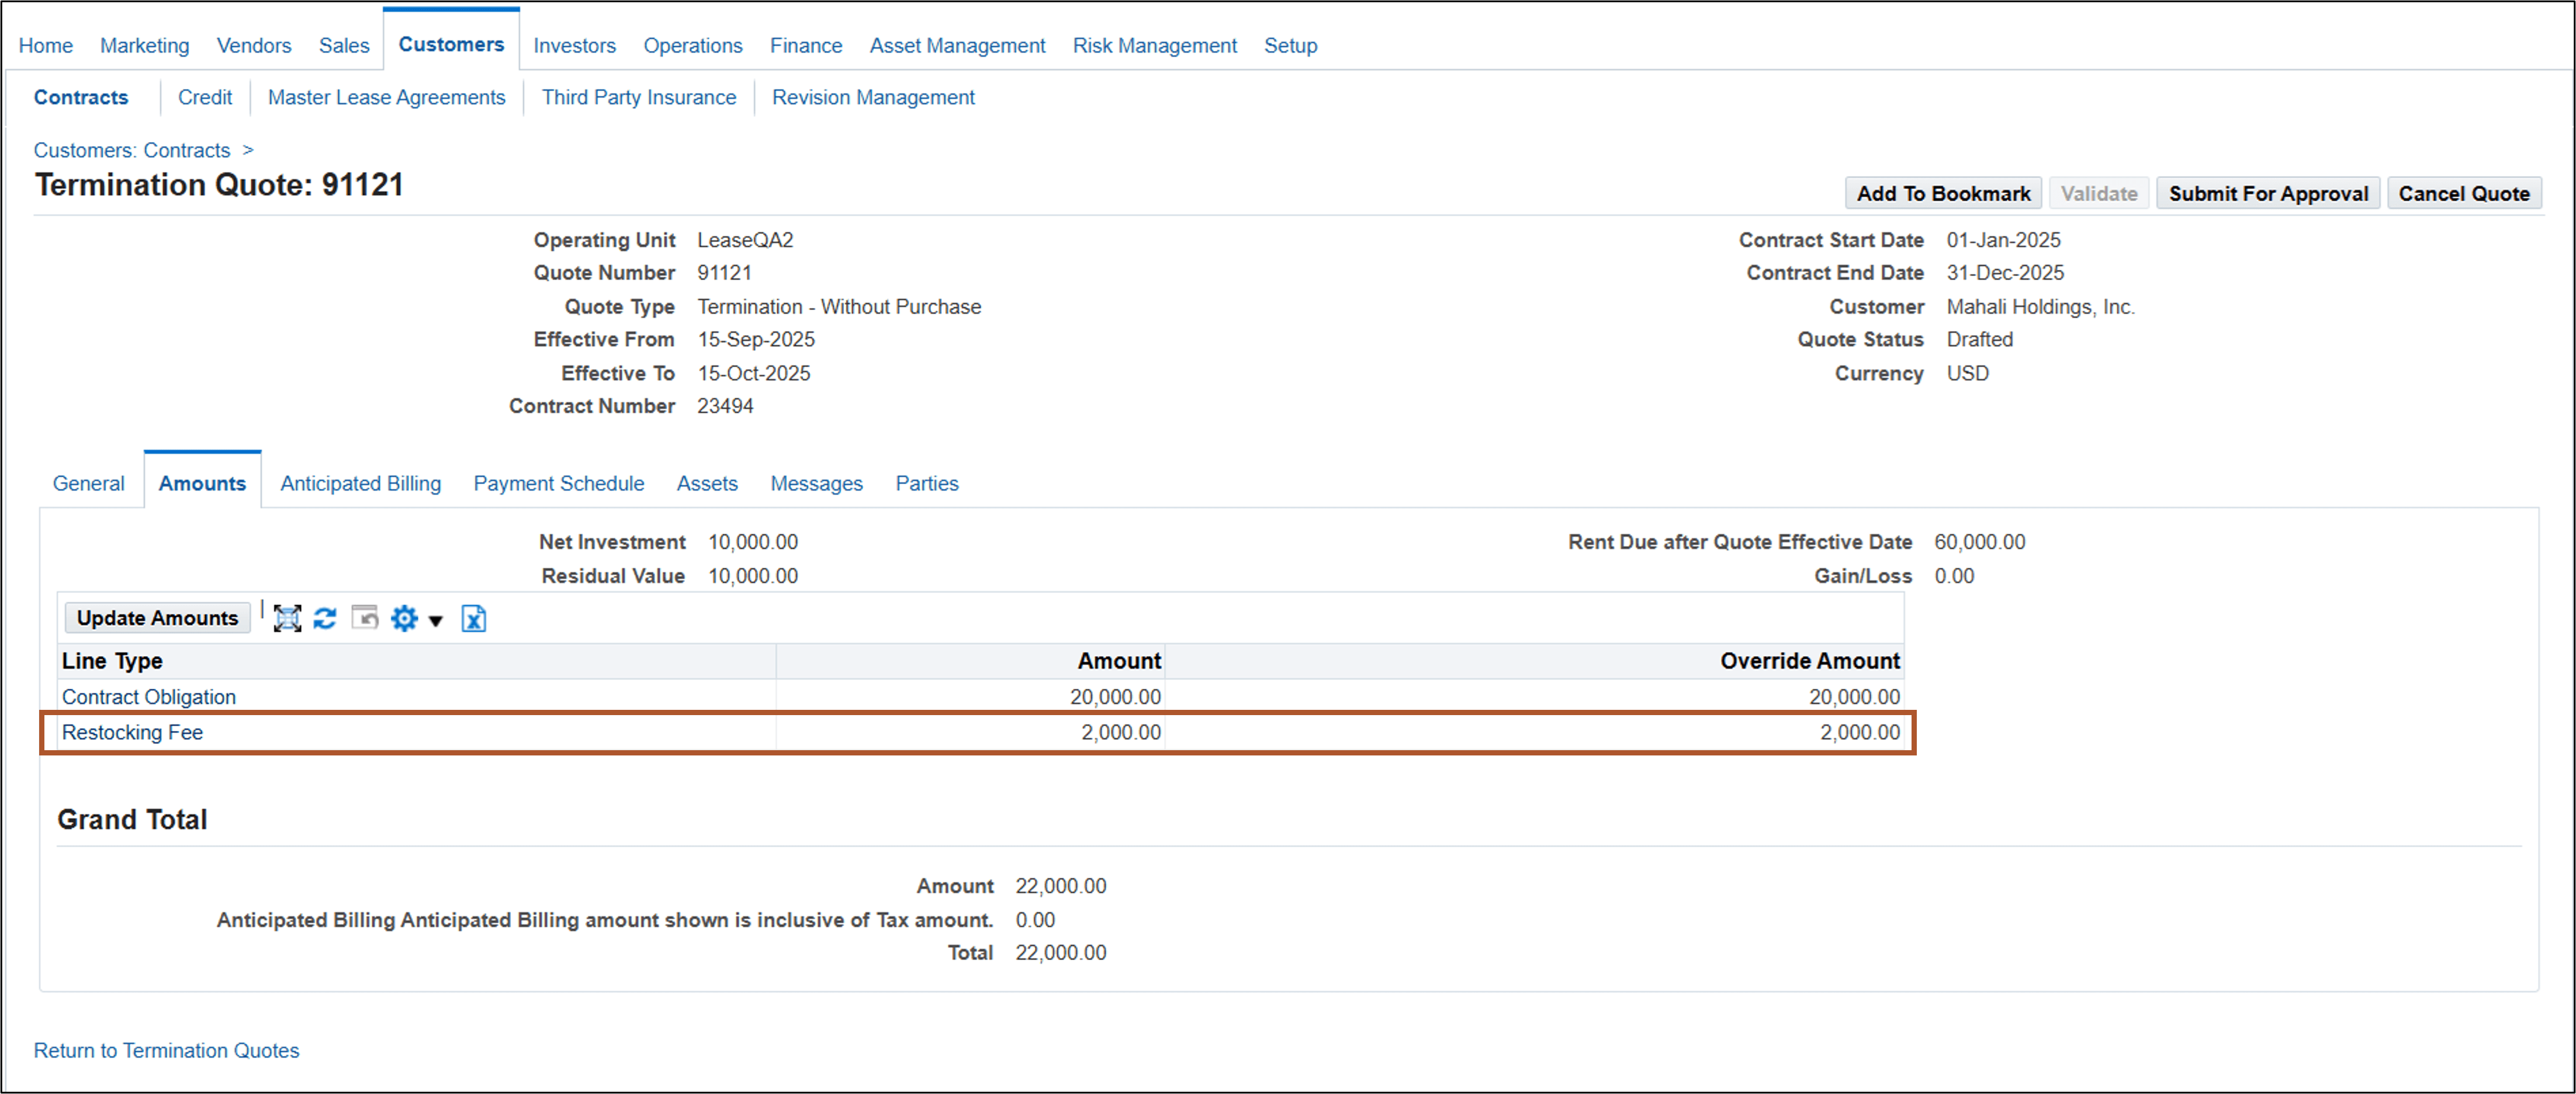Open the Parties tab
Image resolution: width=2576 pixels, height=1094 pixels.
(926, 484)
